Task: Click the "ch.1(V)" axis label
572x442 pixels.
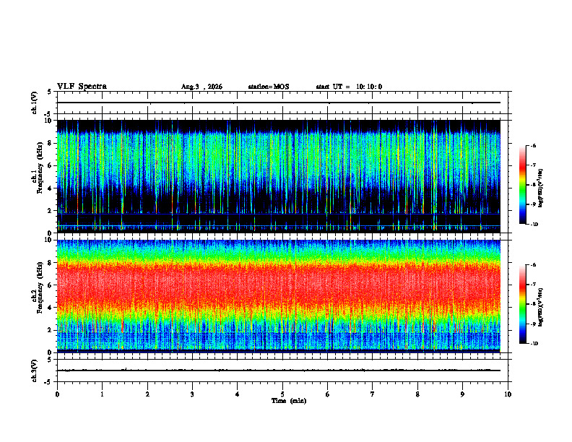Action: (x=35, y=103)
